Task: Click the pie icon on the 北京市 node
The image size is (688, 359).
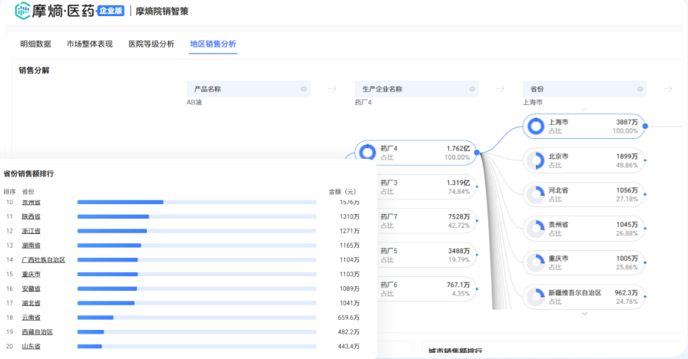Action: pos(535,160)
